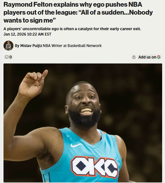This screenshot has height=183, width=165.
Task: Click the comment count zero
Action: point(10,57)
